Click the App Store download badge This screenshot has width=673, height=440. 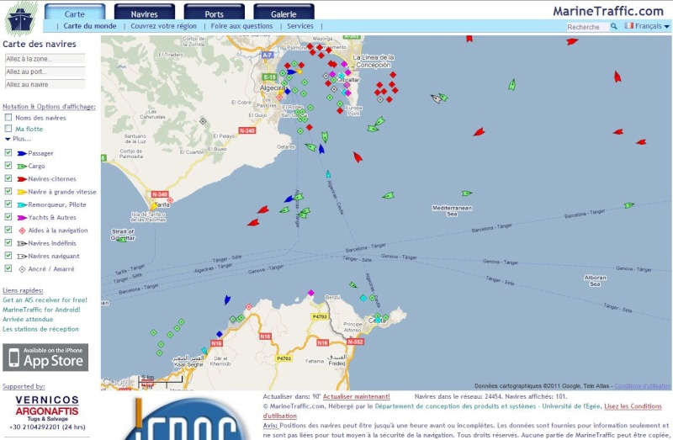click(x=45, y=358)
